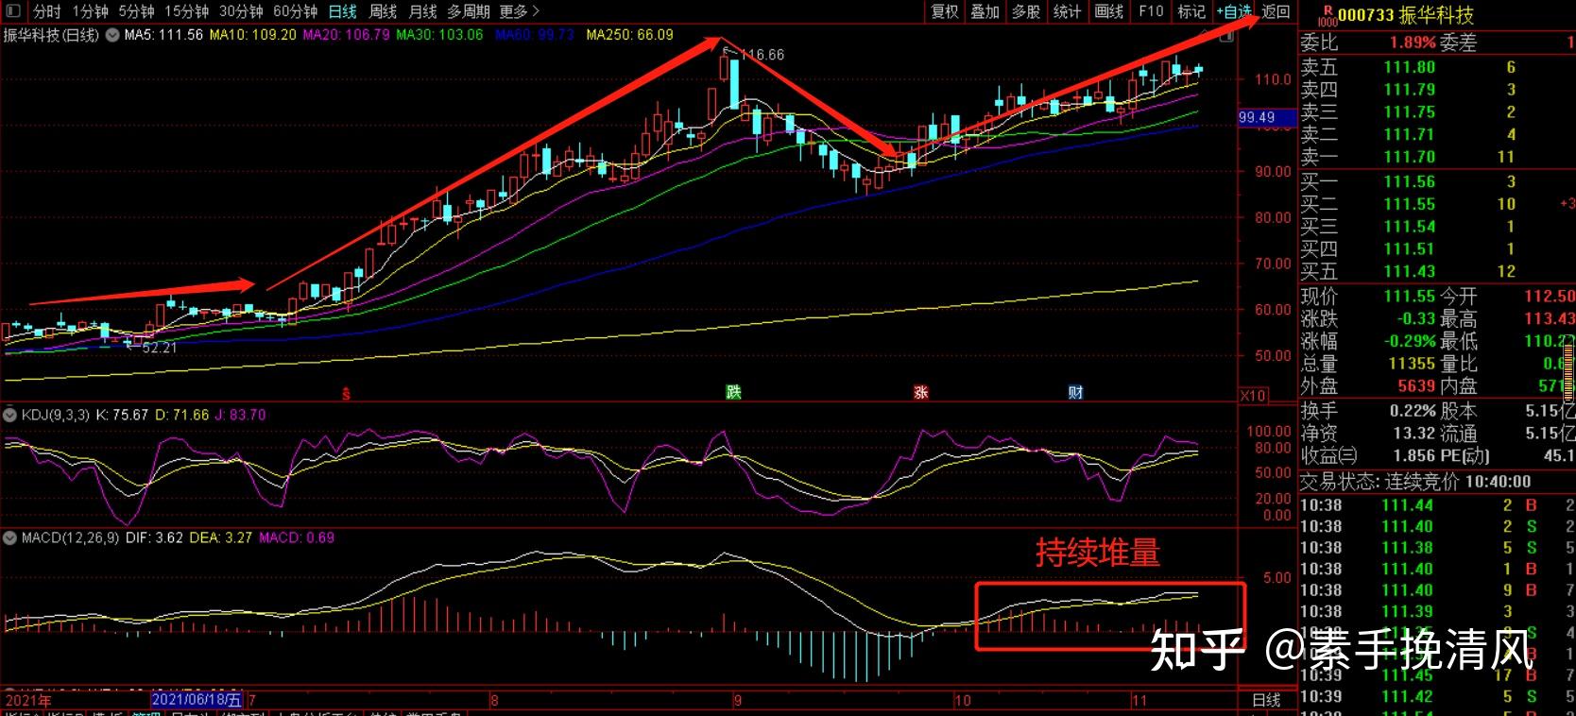Switch to 15分钟 chart period

click(x=187, y=11)
